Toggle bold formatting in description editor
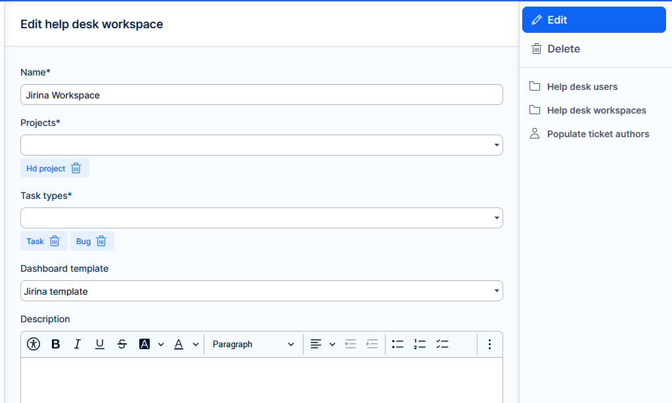 [x=56, y=344]
